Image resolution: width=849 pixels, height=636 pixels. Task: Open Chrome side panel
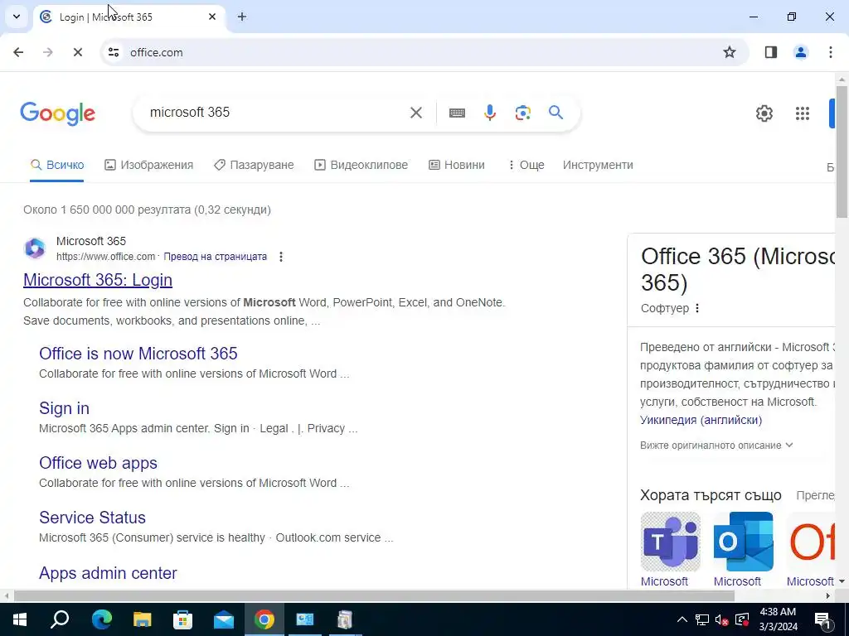(x=771, y=52)
